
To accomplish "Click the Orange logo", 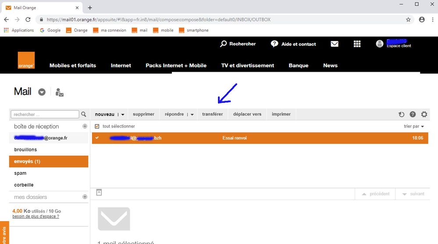I will [x=26, y=60].
